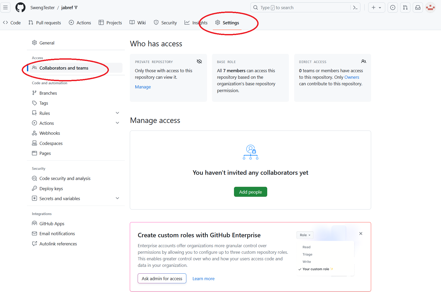
Task: Click the Rules sidebar icon
Action: click(x=34, y=113)
